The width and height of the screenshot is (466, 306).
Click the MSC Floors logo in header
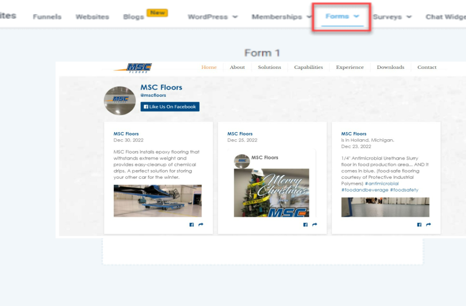click(133, 68)
